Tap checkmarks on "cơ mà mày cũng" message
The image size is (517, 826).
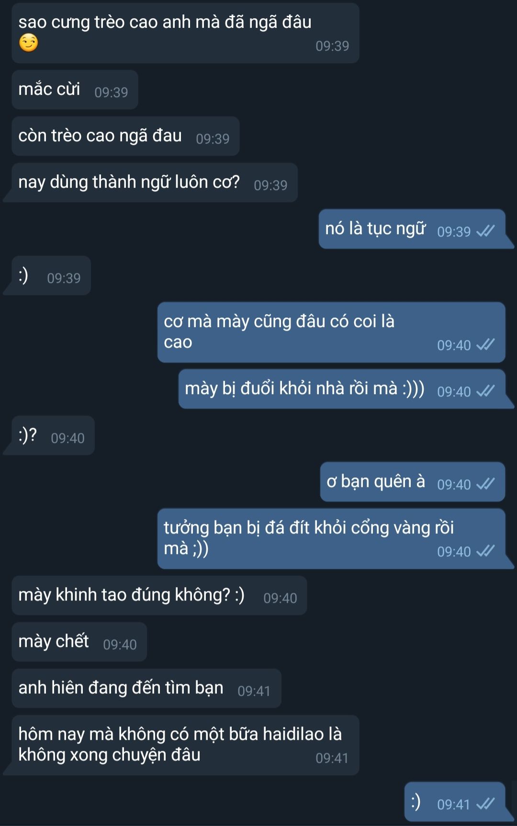pos(485,345)
